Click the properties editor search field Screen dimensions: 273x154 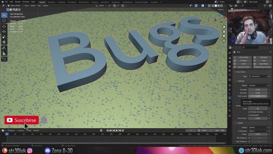[x=250, y=47]
